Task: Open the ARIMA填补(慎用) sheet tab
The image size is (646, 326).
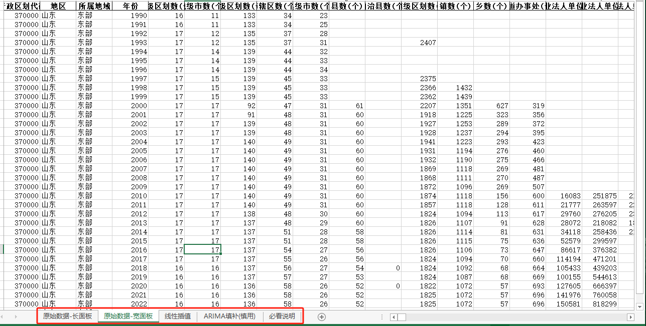Action: click(x=229, y=316)
